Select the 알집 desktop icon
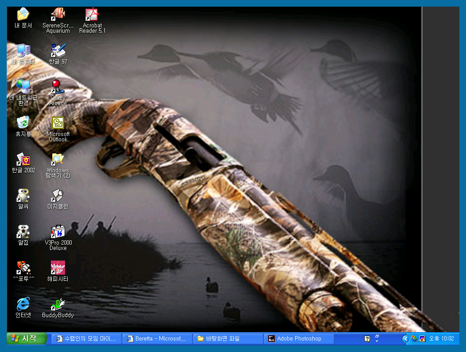 coord(23,231)
